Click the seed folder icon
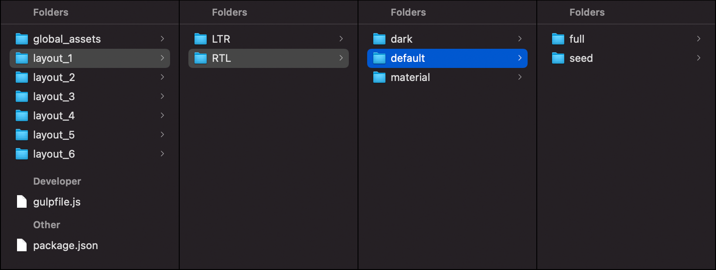 click(558, 58)
